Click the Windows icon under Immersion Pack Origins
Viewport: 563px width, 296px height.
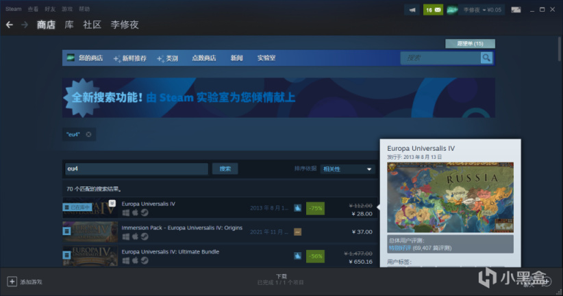coord(125,236)
